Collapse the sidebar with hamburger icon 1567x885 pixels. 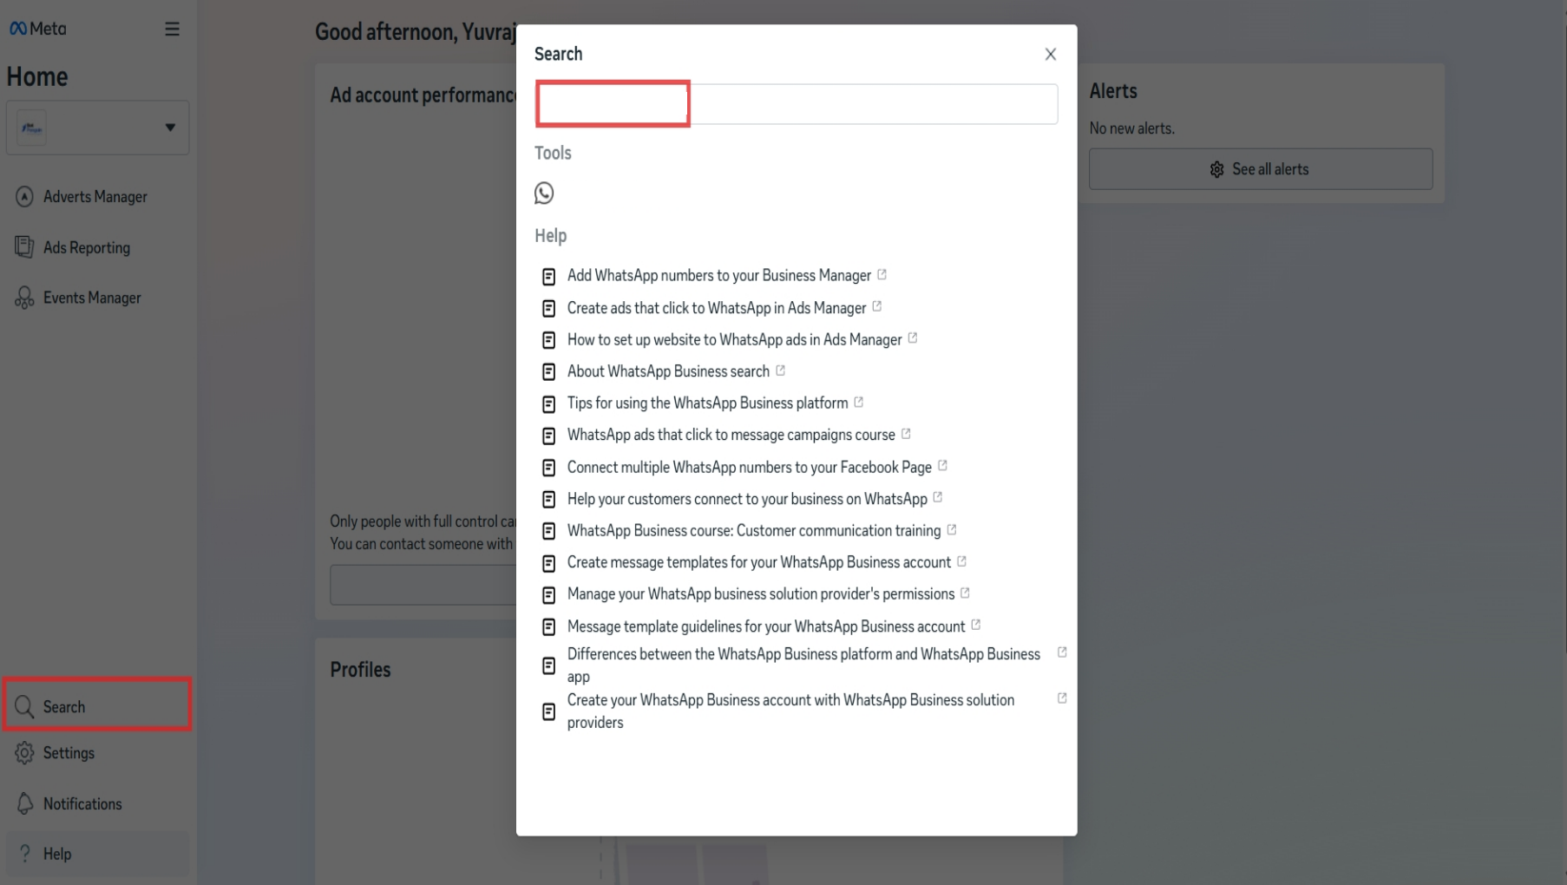coord(172,29)
